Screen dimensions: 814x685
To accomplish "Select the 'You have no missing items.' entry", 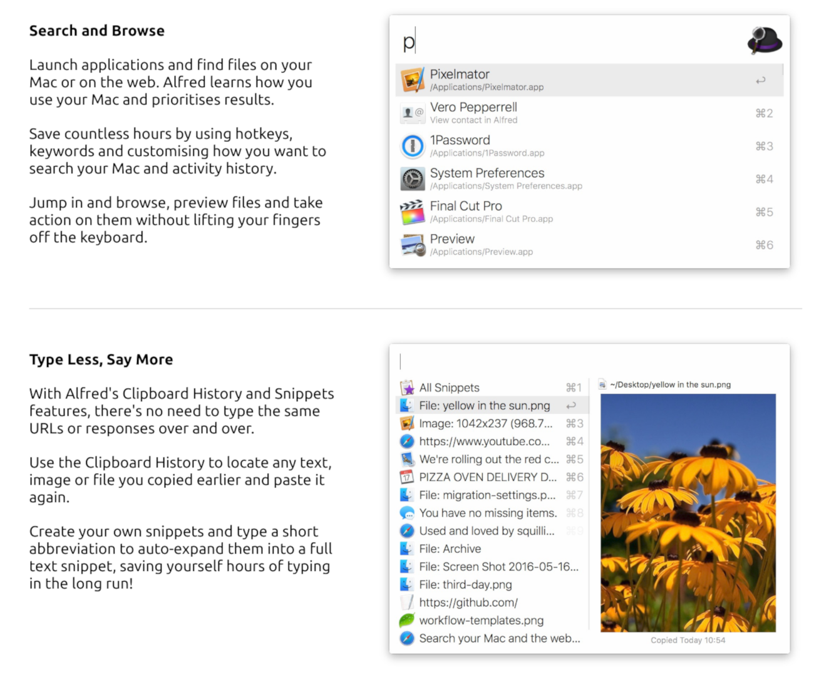I will (488, 513).
